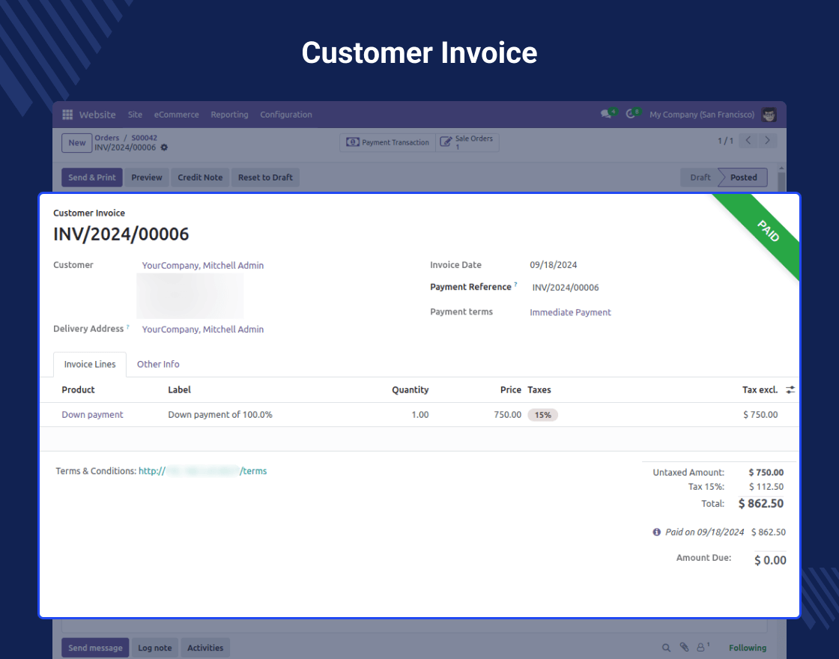Click the Tax 15% $ 112.50 amount
Screen dimensions: 839x659
(x=766, y=487)
